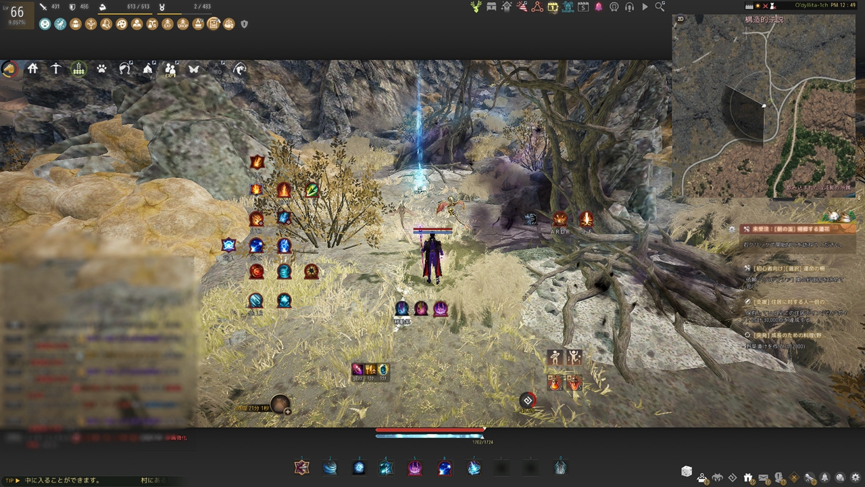Activate quick slot 1 skill
Viewport: 865px width, 487px height.
[301, 467]
